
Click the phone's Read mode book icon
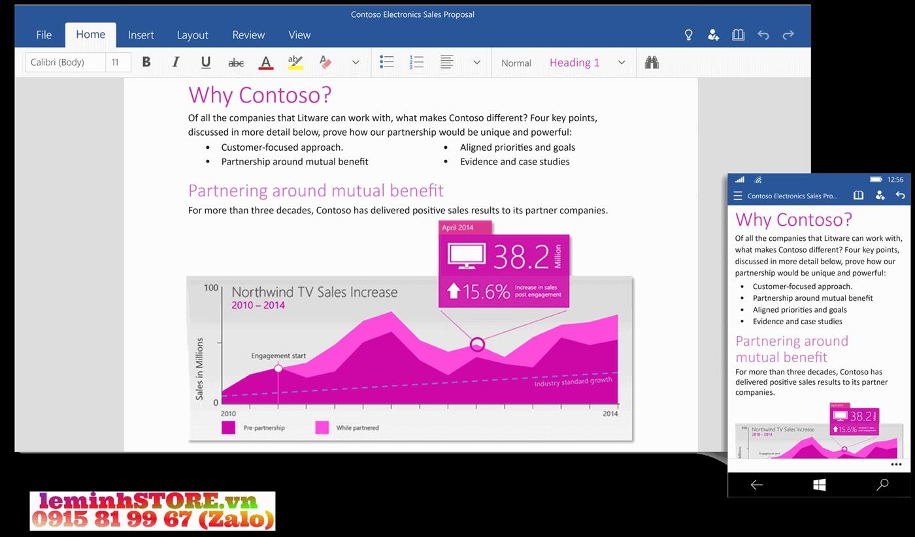858,195
